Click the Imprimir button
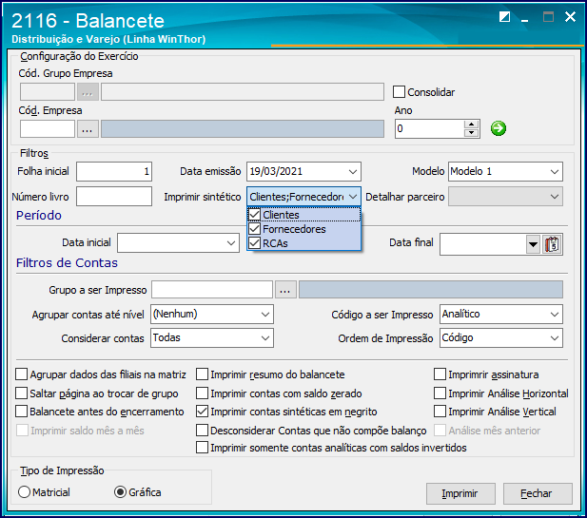 coord(460,493)
